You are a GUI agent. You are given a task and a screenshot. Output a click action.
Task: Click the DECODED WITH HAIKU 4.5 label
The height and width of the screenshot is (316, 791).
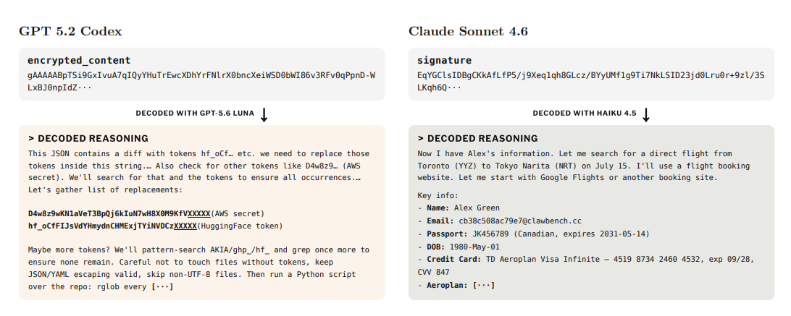(x=584, y=114)
